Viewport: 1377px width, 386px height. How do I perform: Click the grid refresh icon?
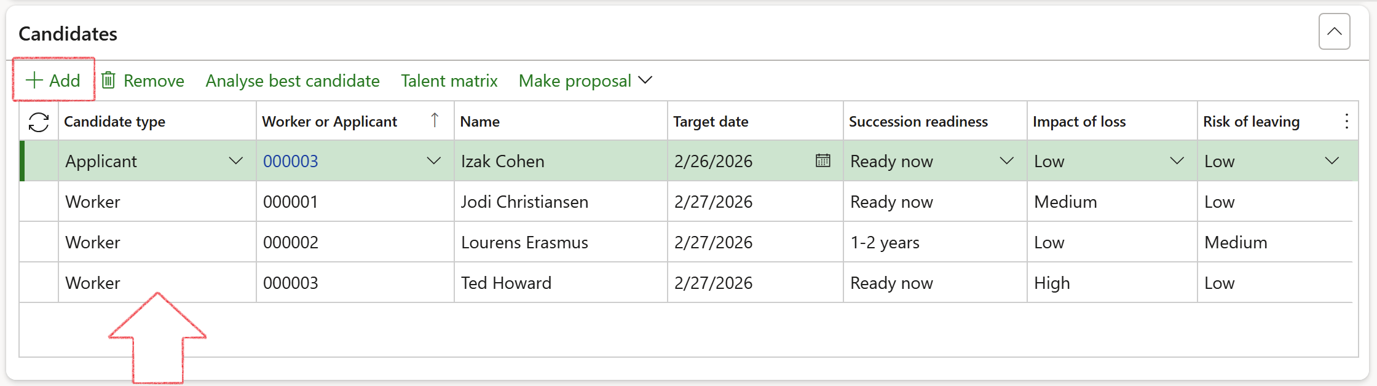pyautogui.click(x=39, y=122)
